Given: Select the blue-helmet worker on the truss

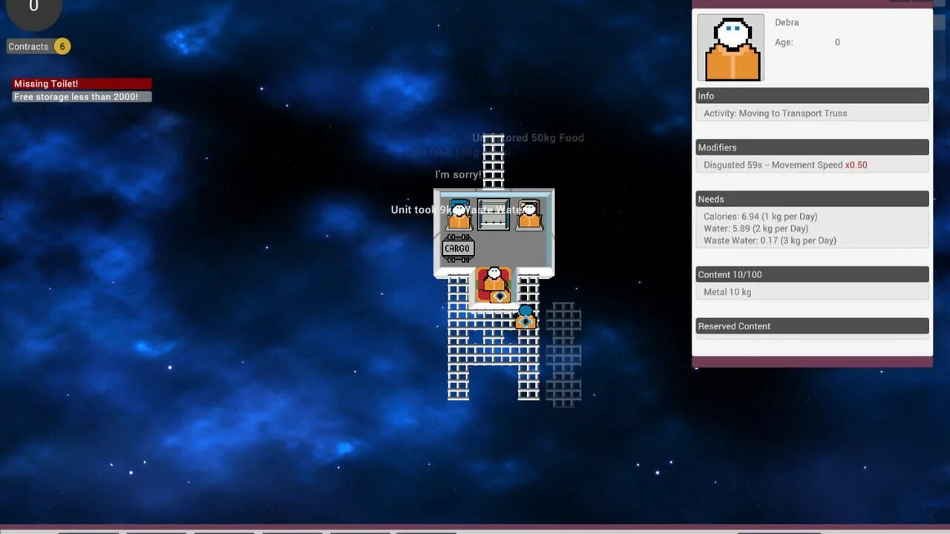Looking at the screenshot, I should [x=525, y=317].
